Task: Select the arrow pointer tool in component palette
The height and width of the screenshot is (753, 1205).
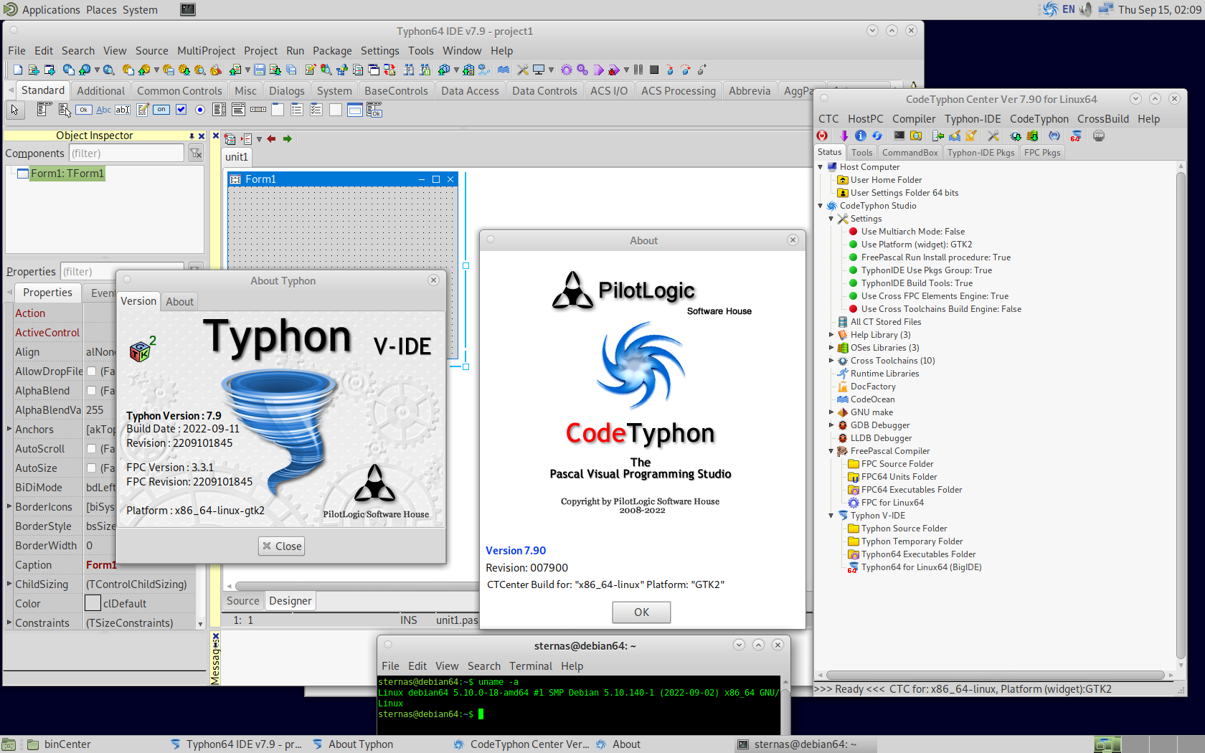Action: [x=14, y=110]
